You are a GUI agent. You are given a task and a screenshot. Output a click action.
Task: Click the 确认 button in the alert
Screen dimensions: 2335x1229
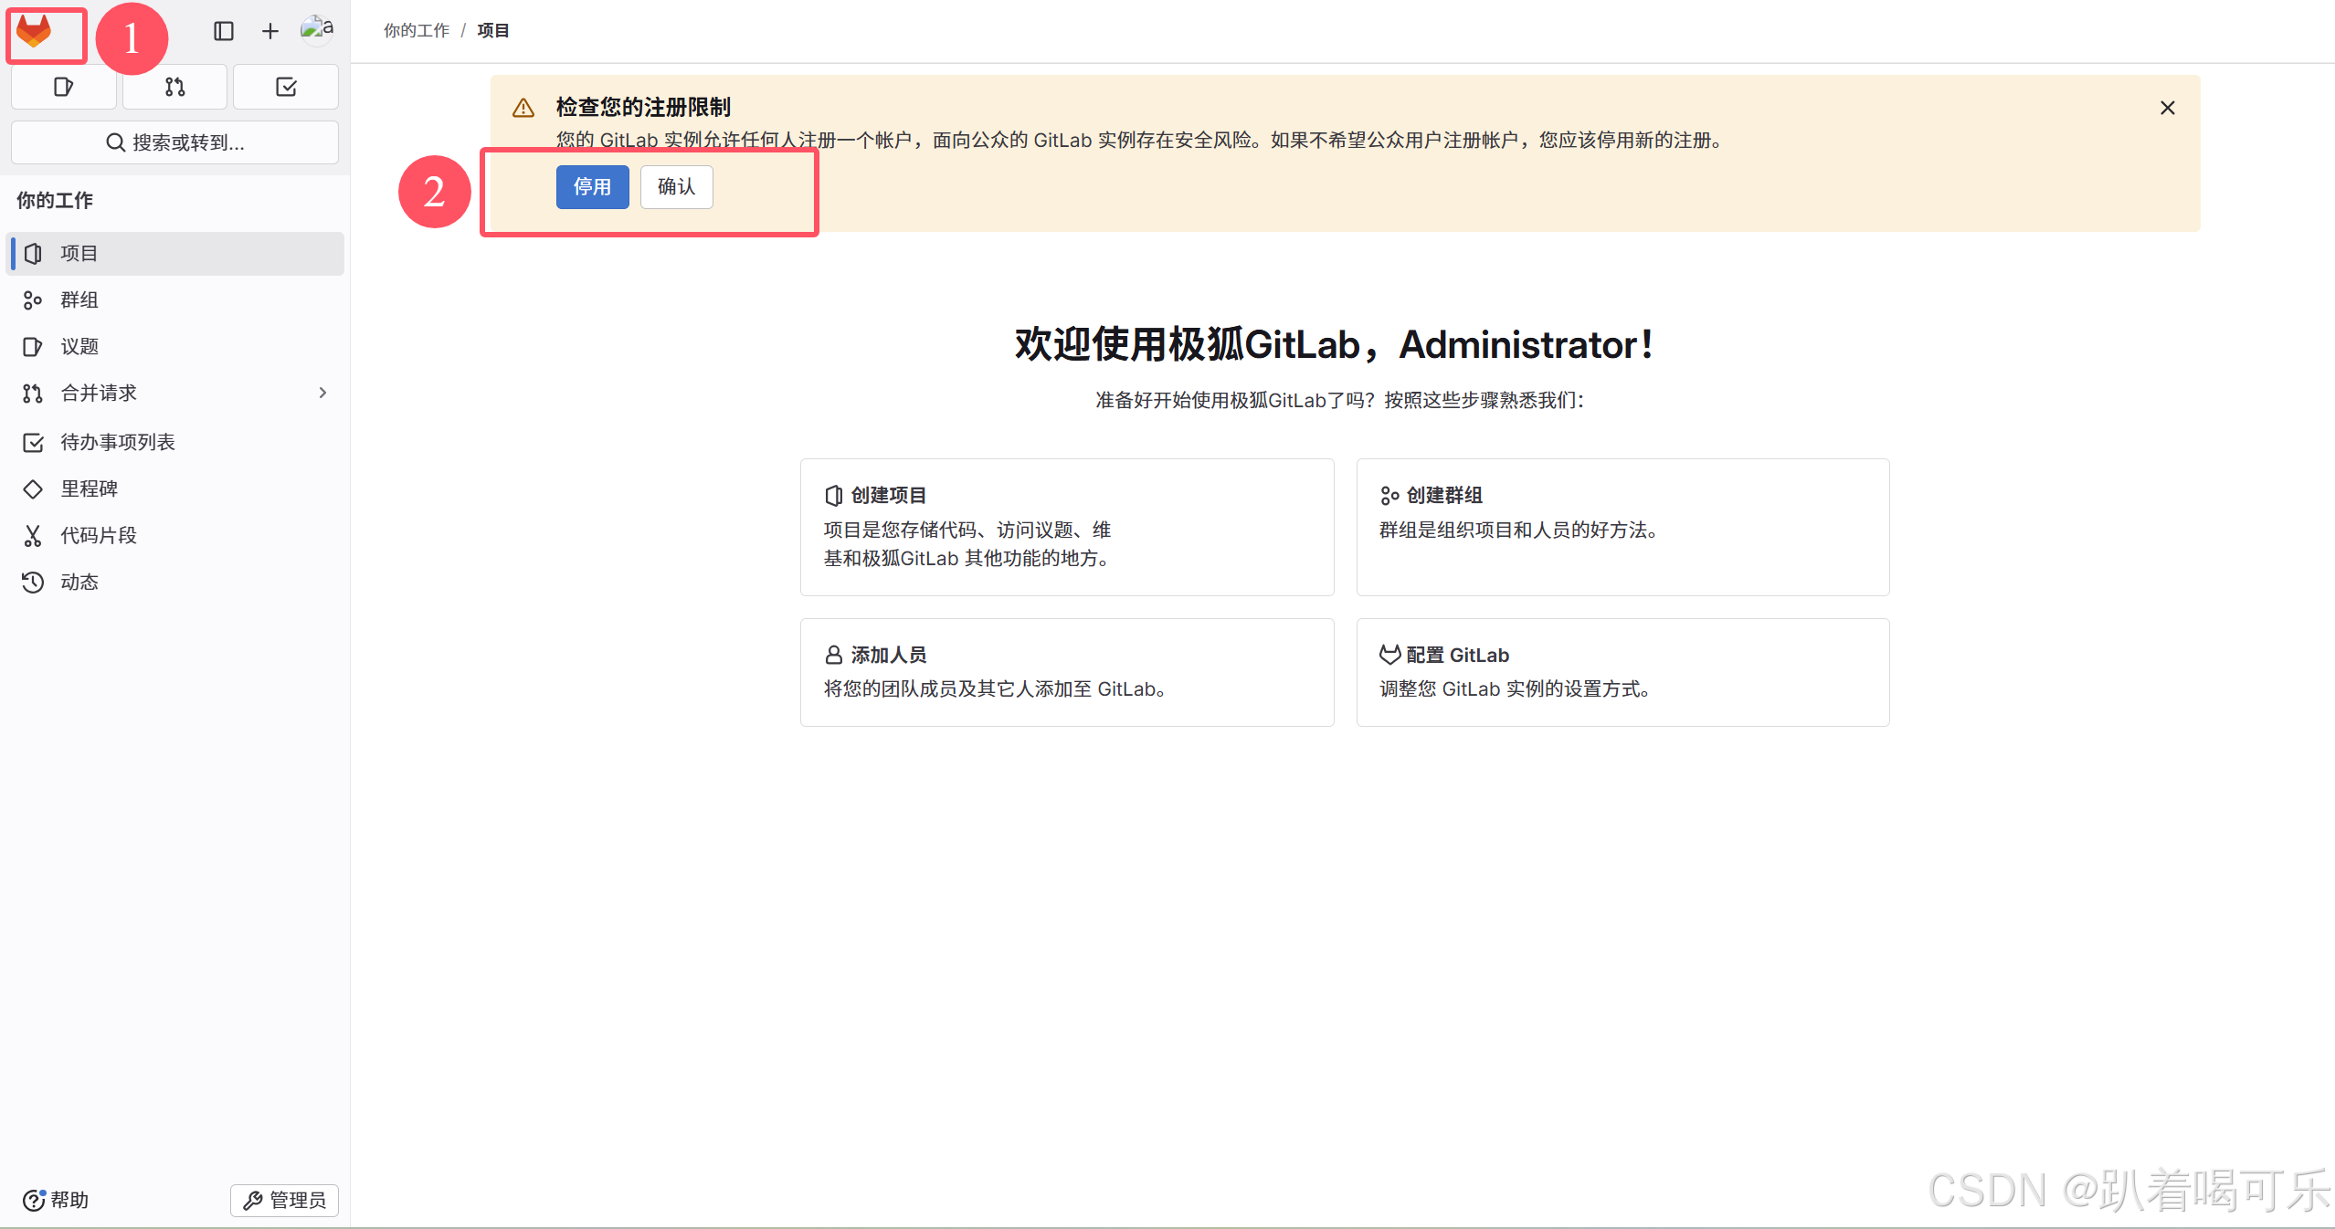[676, 186]
